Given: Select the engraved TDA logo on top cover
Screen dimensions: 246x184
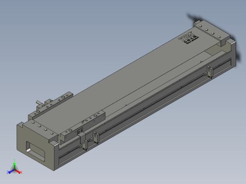Looking at the screenshot, I should [189, 38].
